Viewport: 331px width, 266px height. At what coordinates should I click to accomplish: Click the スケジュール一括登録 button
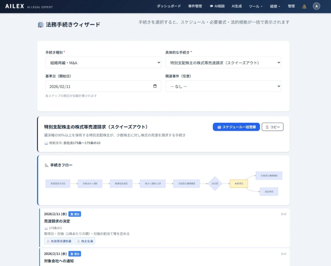[236, 127]
